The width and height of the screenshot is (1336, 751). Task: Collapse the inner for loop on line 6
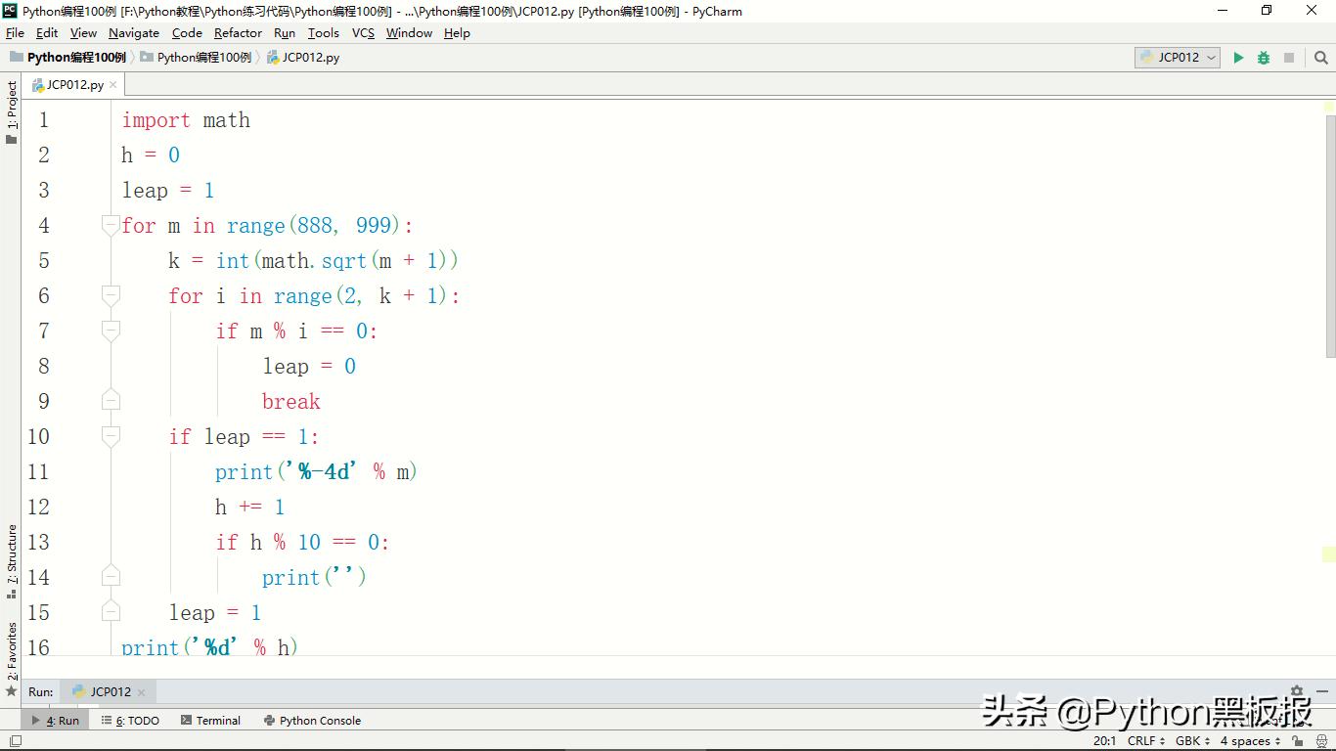(x=111, y=296)
